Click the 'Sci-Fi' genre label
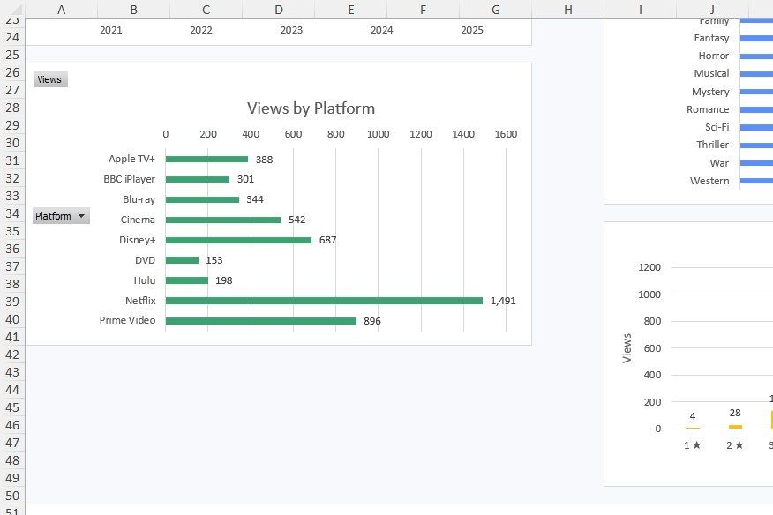 [717, 127]
